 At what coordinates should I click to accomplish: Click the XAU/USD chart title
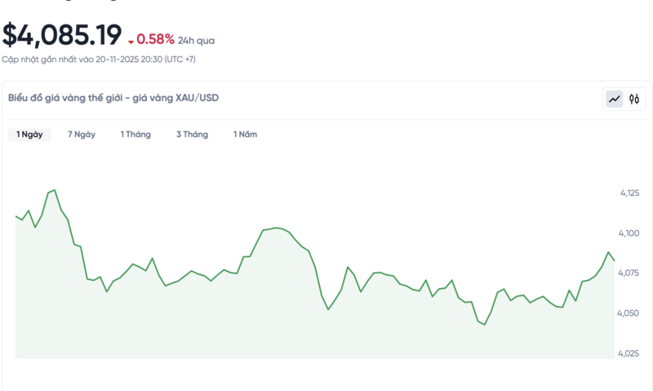point(113,98)
